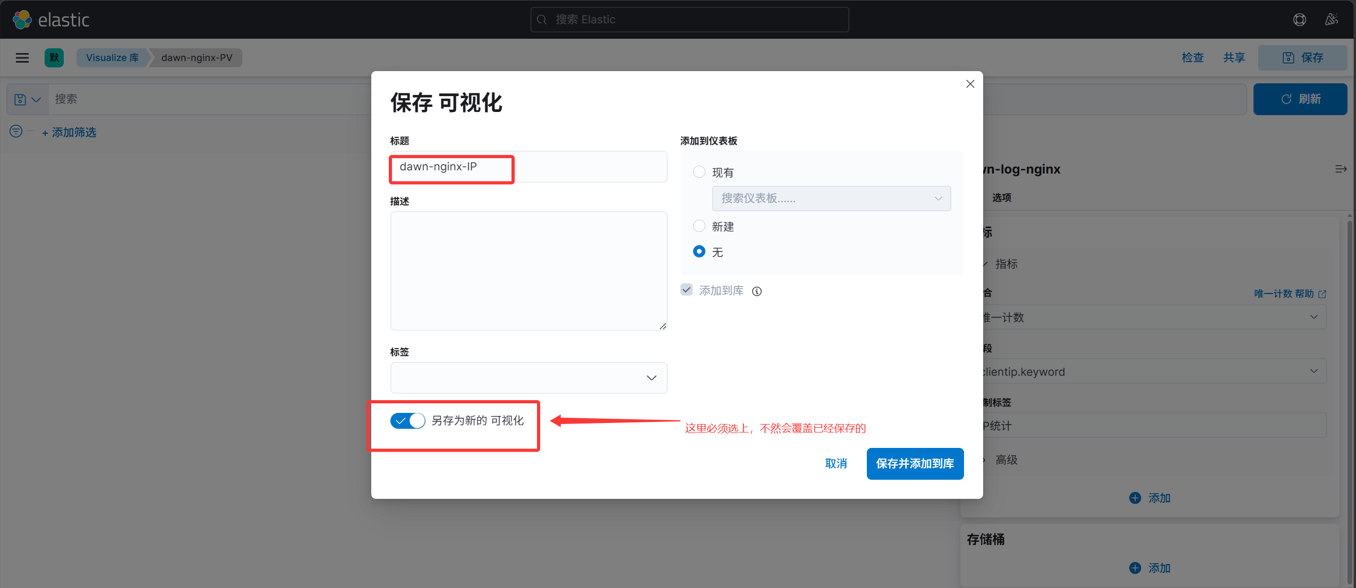Screen dimensions: 1356x588
Task: Click the 描述 description text area
Action: (528, 271)
